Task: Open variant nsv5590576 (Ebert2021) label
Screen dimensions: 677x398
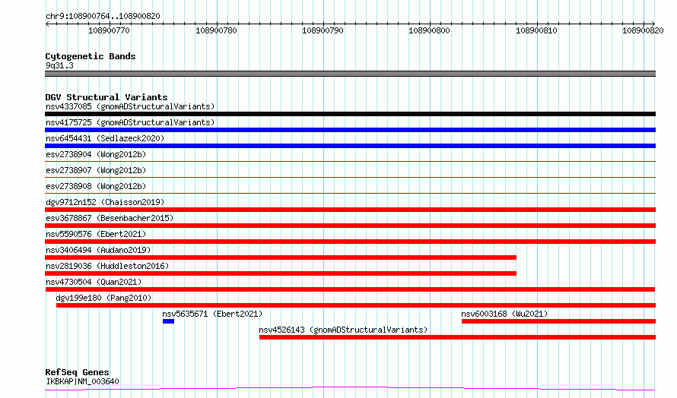Action: click(x=96, y=234)
